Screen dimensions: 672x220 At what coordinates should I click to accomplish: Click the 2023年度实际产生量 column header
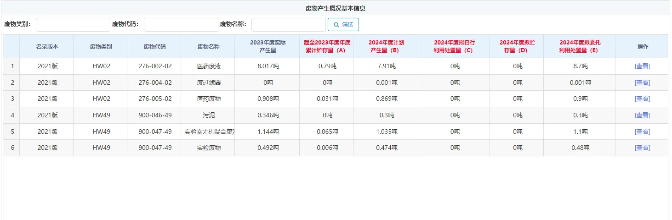[x=268, y=46]
